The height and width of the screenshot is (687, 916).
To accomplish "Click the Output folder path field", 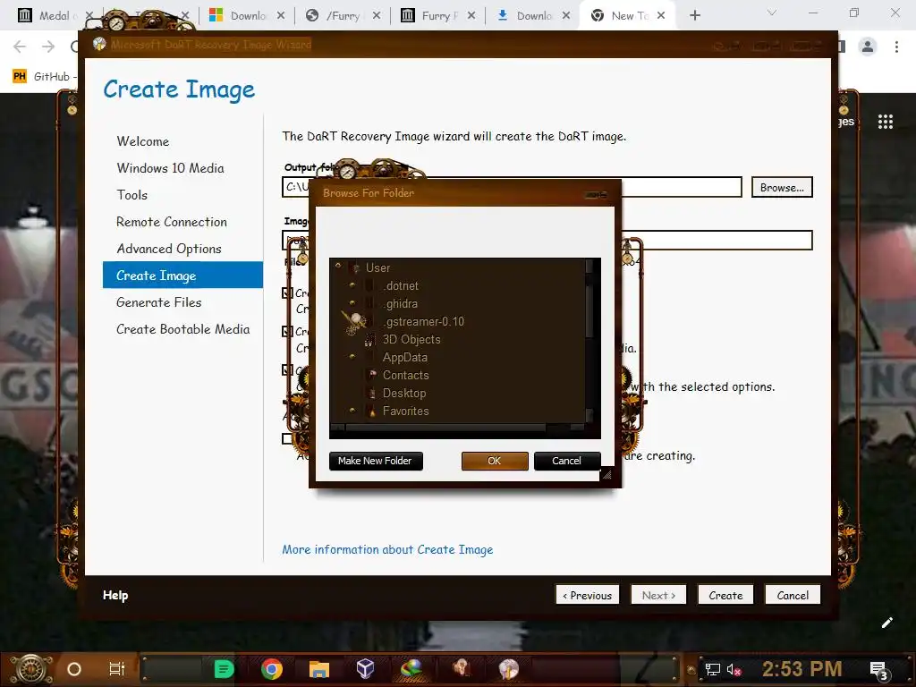I will click(x=512, y=187).
